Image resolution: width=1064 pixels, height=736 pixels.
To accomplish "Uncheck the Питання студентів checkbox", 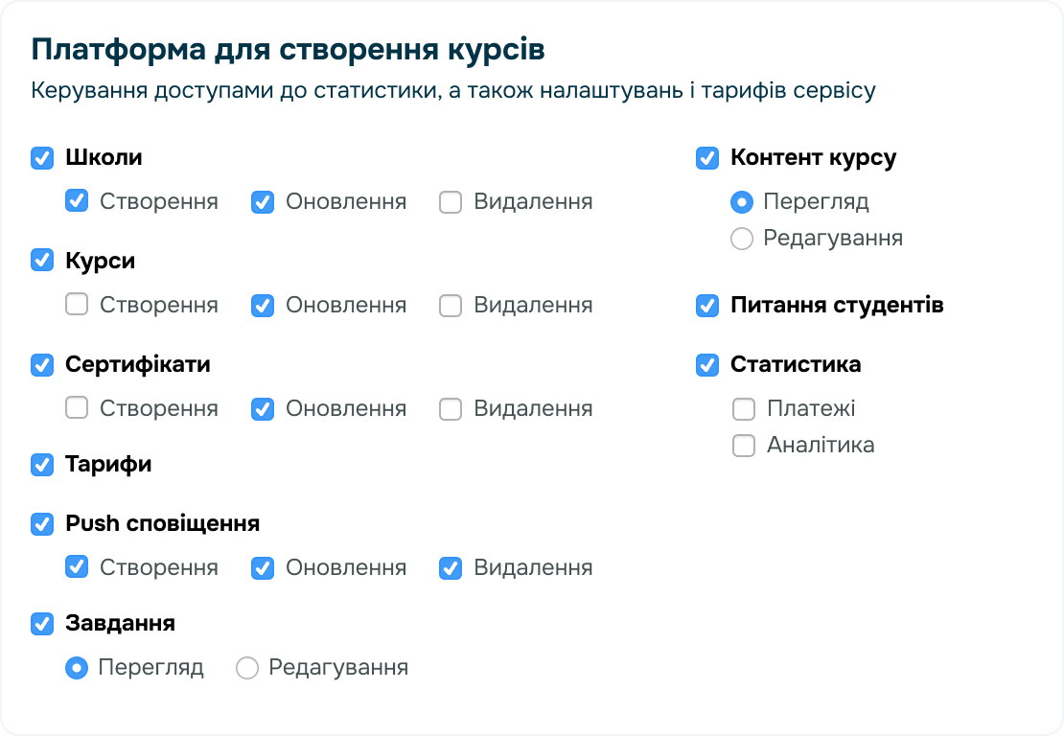I will [x=707, y=307].
